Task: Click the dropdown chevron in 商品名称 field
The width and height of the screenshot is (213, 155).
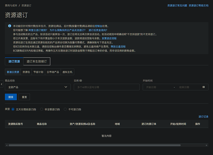Action: pyautogui.click(x=66, y=87)
